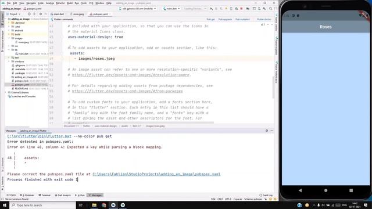The width and height of the screenshot is (372, 209).
Task: Open the Windows Start menu
Action: tap(5, 205)
